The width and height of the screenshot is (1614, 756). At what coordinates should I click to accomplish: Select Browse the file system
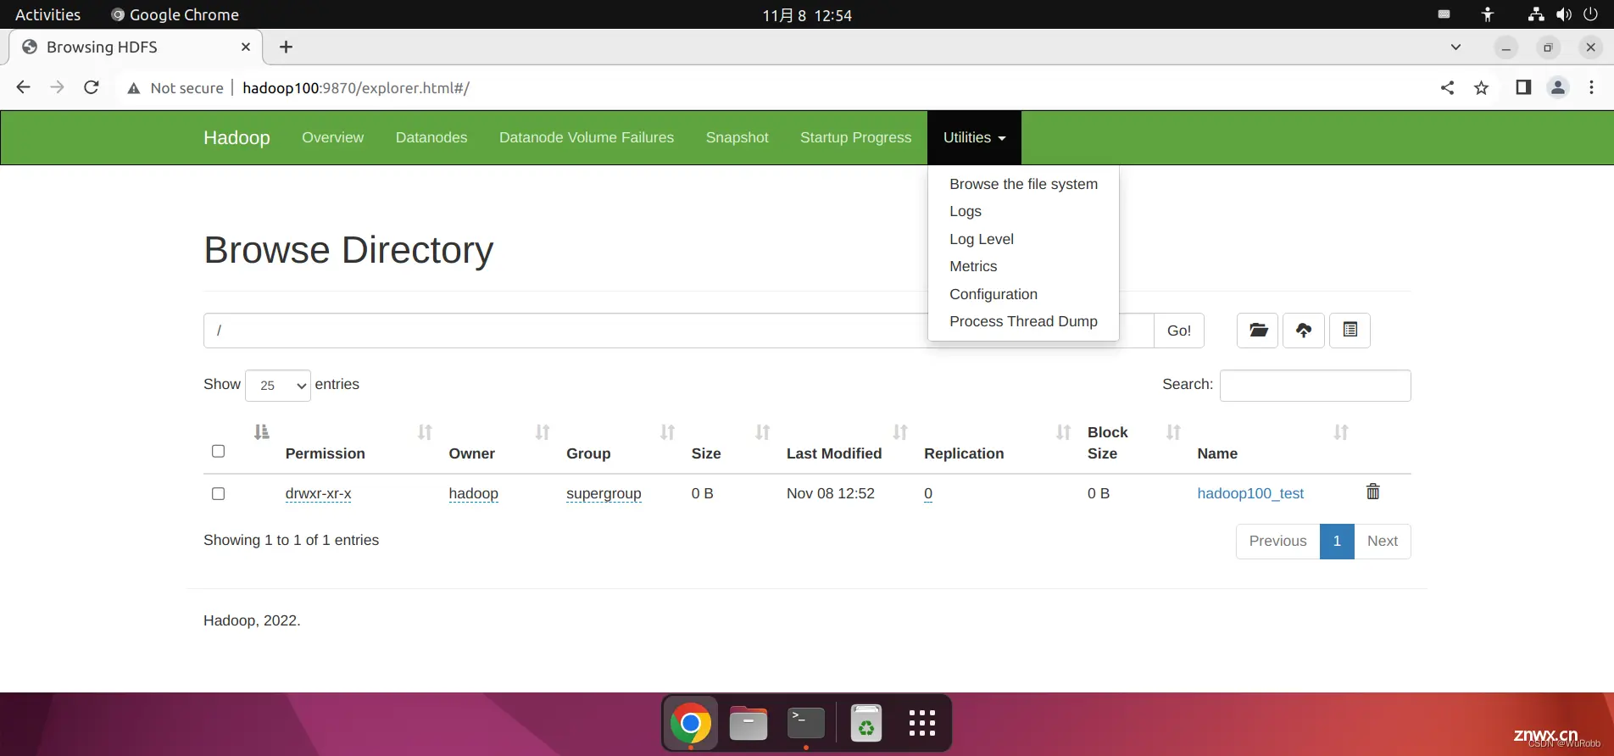click(1023, 184)
